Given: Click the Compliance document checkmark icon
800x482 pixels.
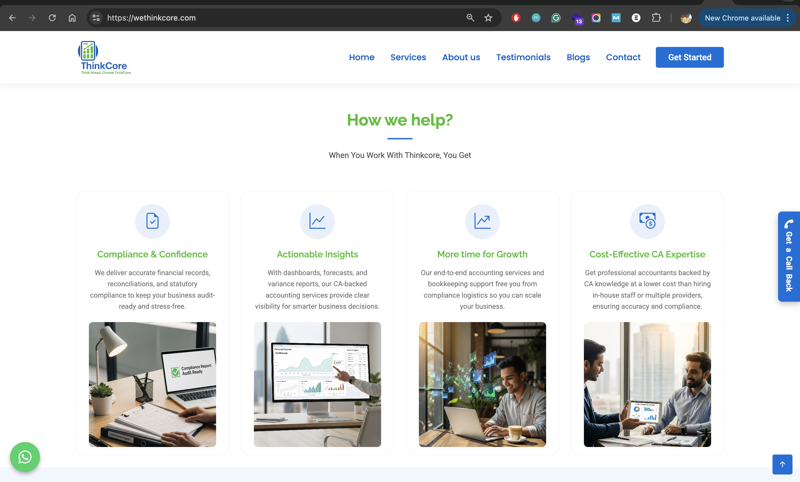Looking at the screenshot, I should (152, 221).
